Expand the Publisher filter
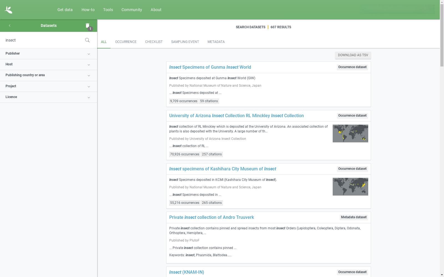Viewport: 444px width, 277px height. coord(49,54)
